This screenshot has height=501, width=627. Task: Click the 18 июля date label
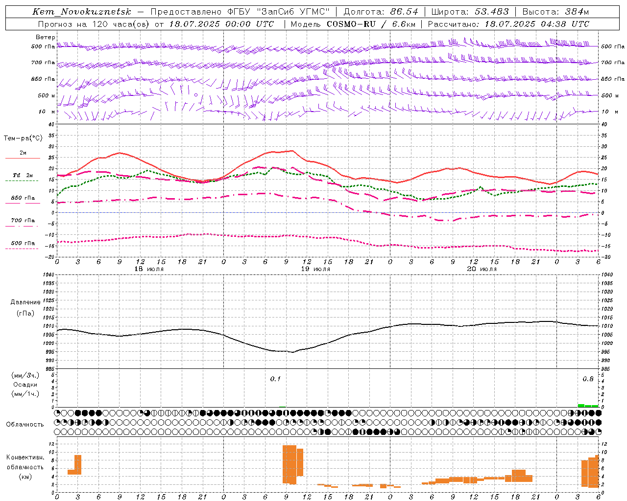pyautogui.click(x=149, y=269)
